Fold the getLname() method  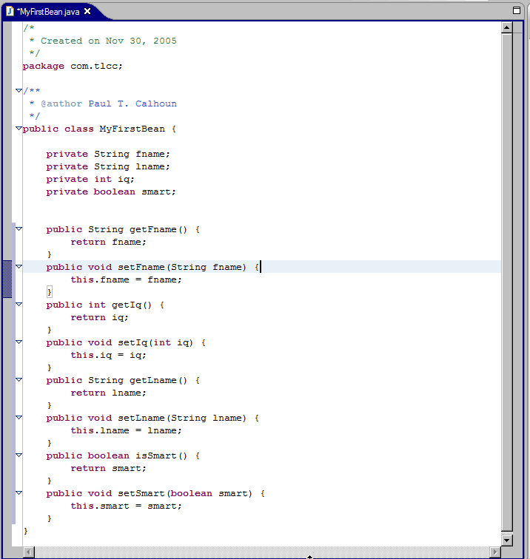(x=19, y=380)
